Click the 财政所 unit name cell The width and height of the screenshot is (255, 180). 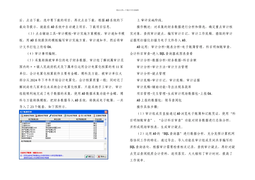(57, 138)
